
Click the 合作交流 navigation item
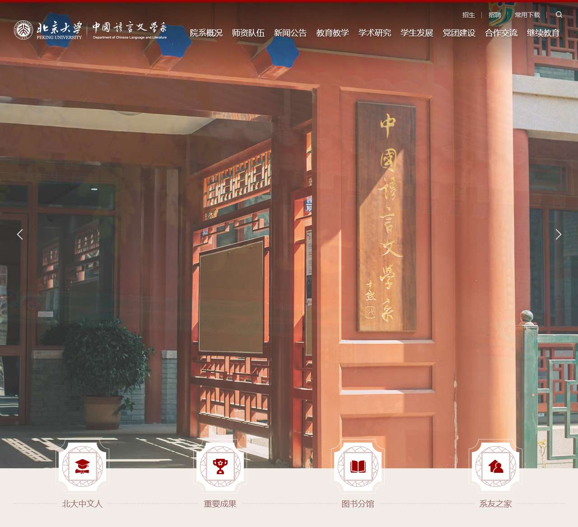tap(501, 33)
